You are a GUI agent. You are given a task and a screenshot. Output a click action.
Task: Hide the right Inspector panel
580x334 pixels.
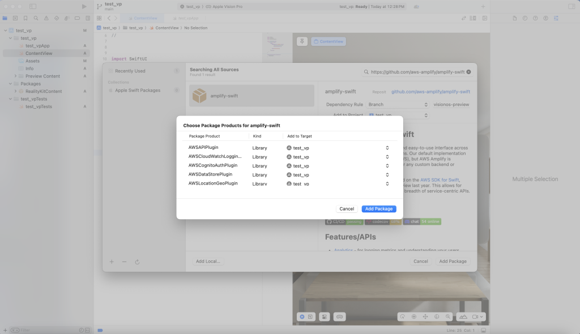(485, 18)
